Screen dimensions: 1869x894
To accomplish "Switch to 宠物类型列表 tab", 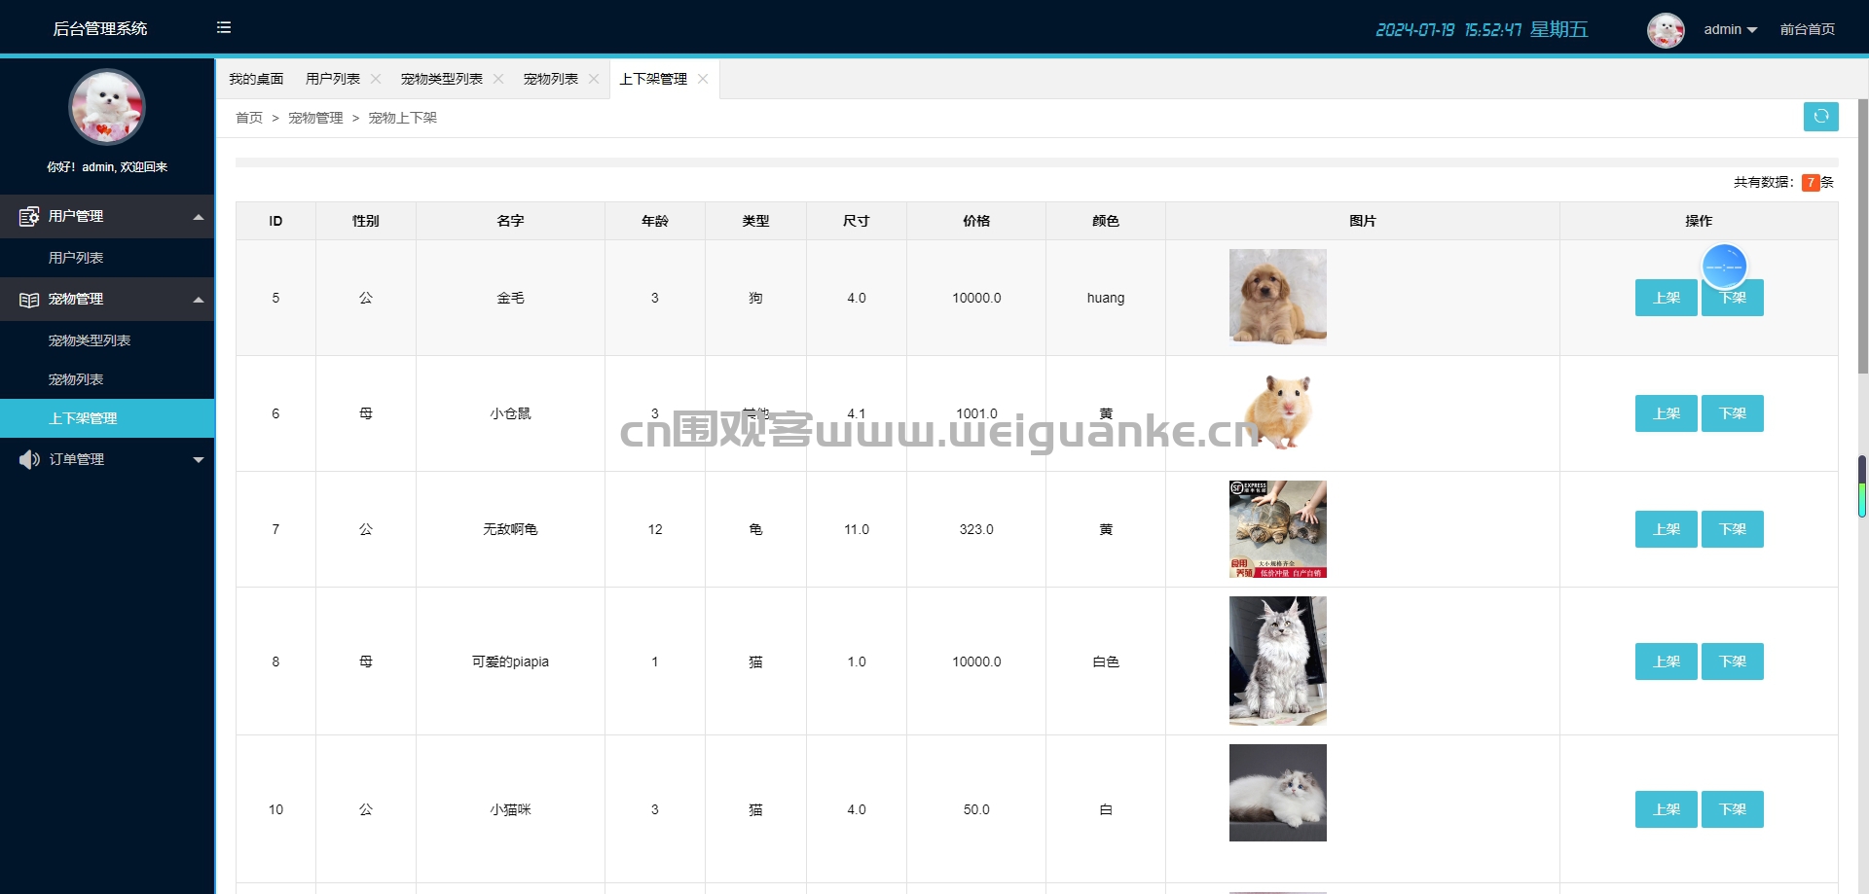I will point(442,79).
